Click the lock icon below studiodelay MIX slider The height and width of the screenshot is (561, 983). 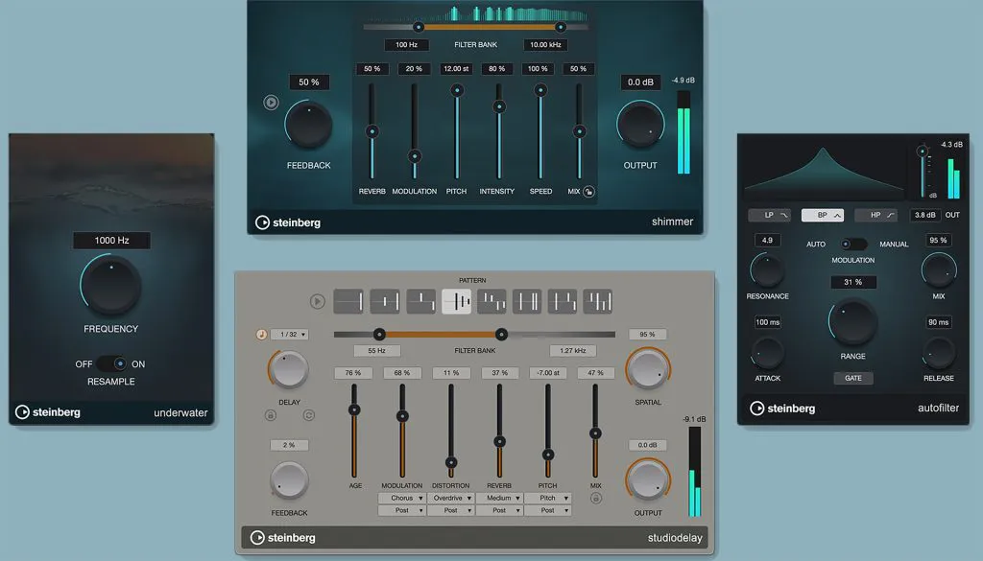[x=595, y=499]
